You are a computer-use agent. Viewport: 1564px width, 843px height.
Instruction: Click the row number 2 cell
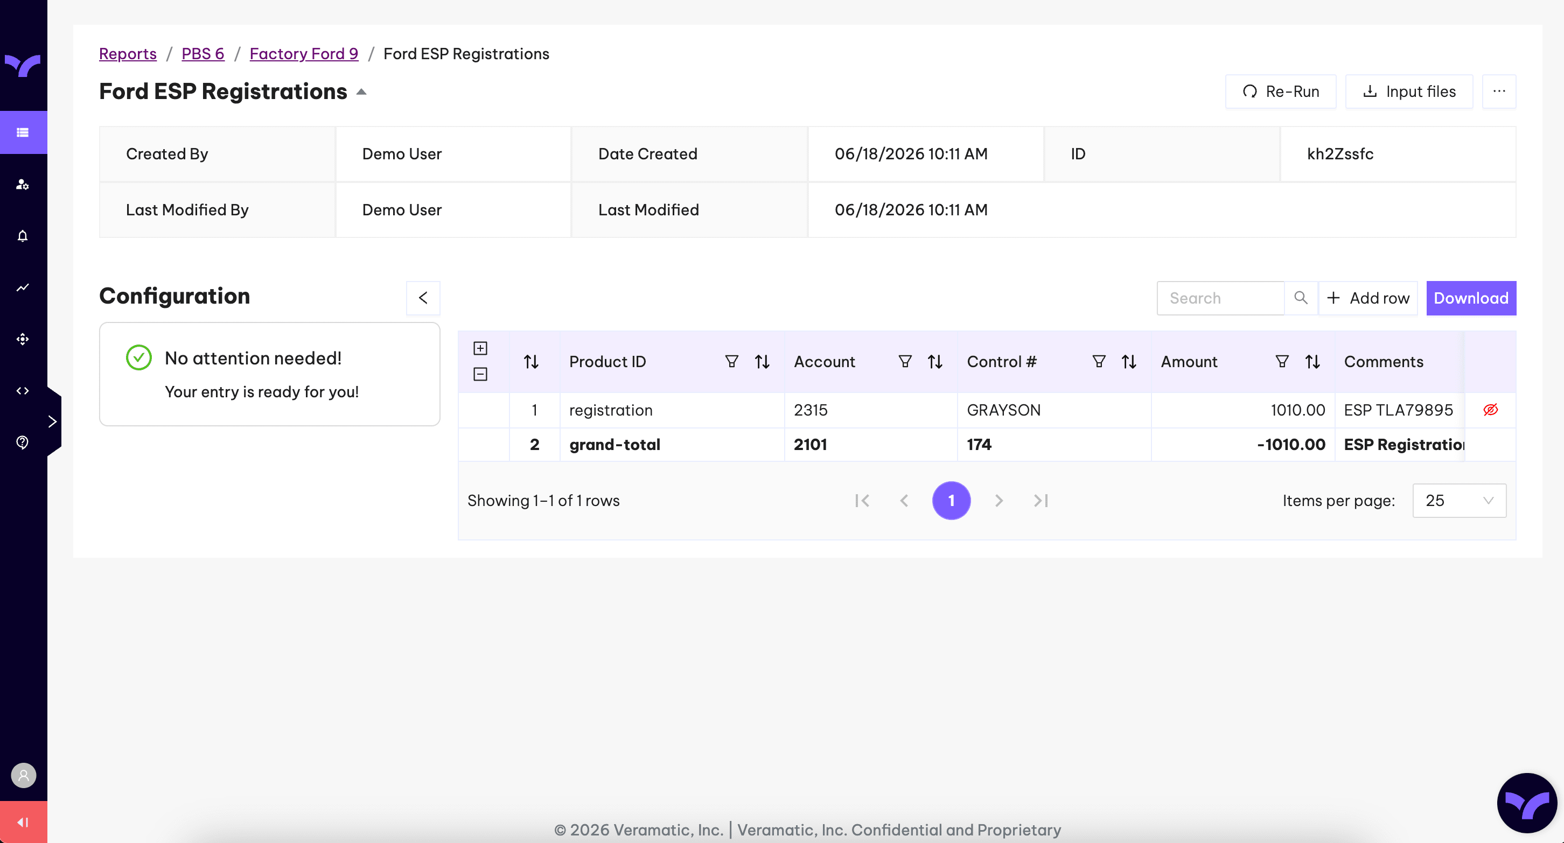click(534, 445)
